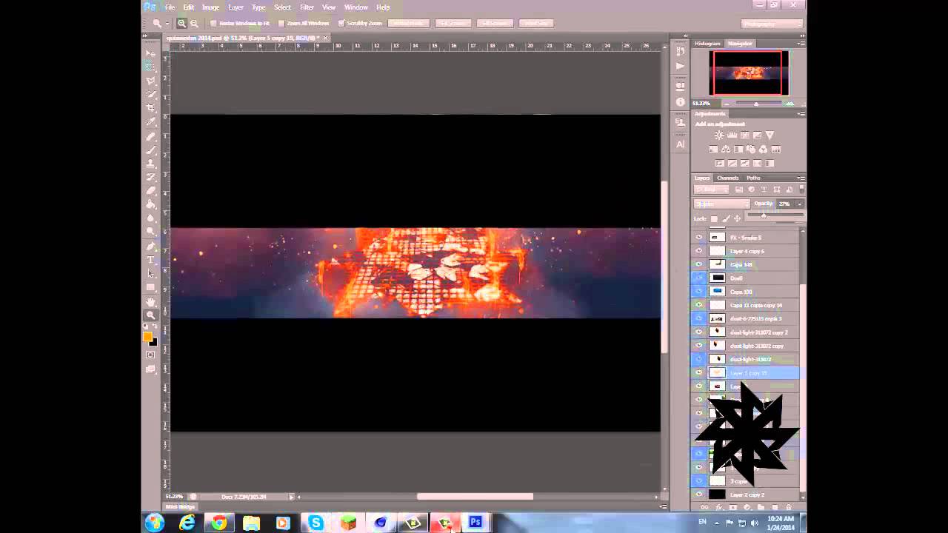The width and height of the screenshot is (948, 533).
Task: Choose the Zoom In mode in options bar
Action: [181, 24]
